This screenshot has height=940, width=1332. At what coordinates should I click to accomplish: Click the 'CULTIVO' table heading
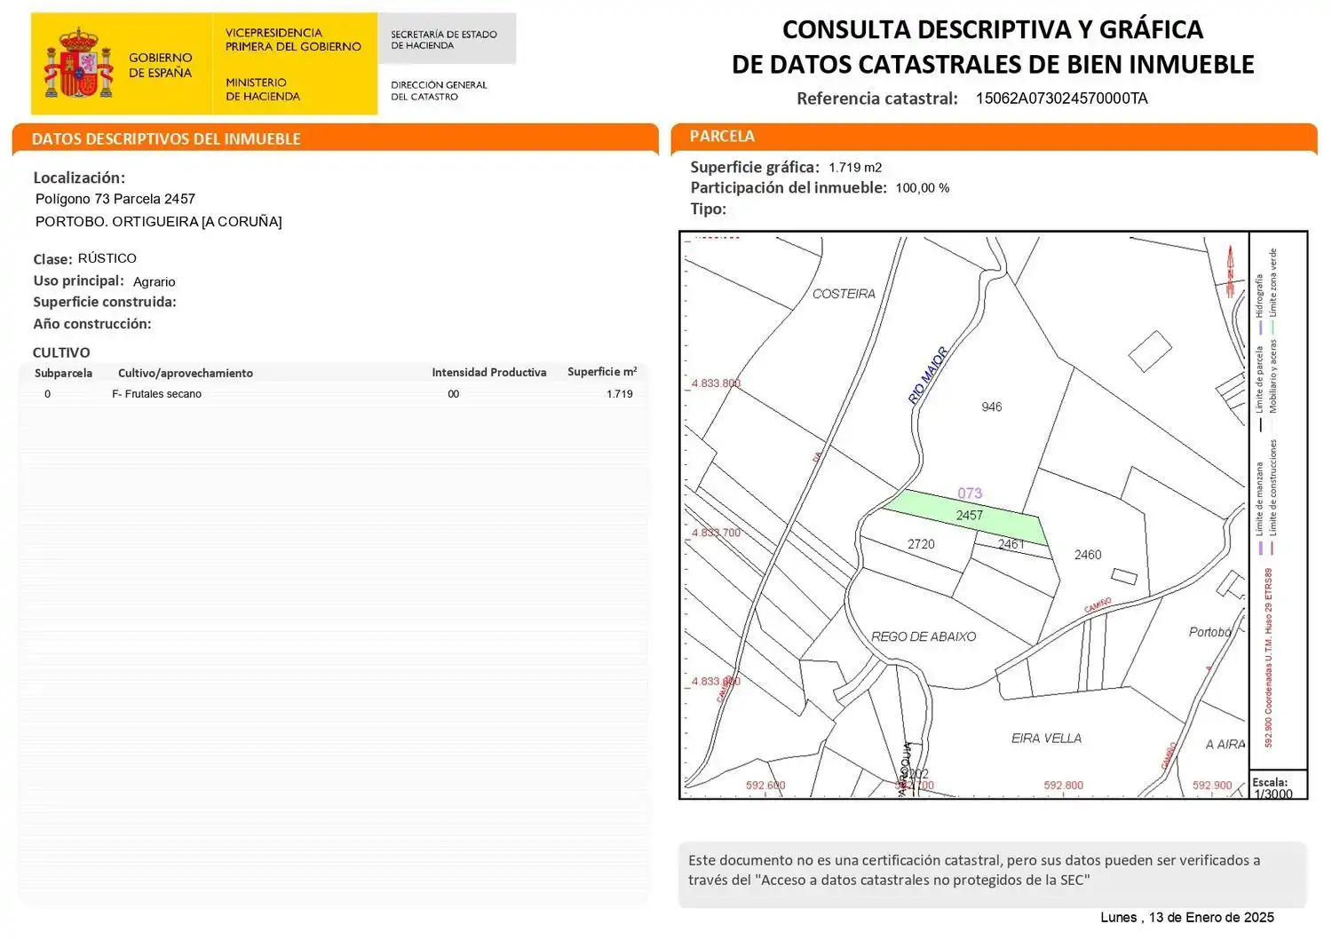61,352
